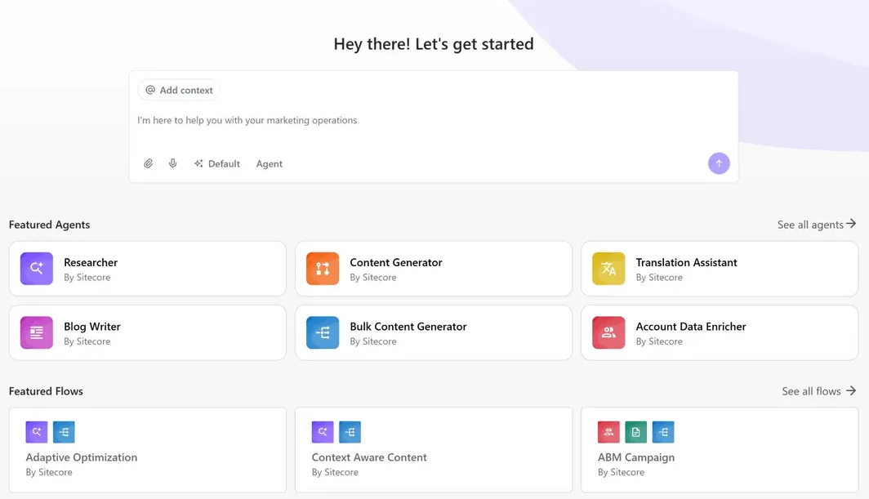This screenshot has height=499, width=869.
Task: Open the Default model selector
Action: pyautogui.click(x=216, y=163)
